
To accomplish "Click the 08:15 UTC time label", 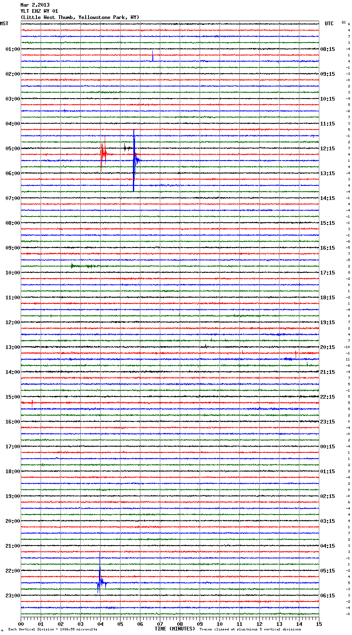I will (x=328, y=49).
